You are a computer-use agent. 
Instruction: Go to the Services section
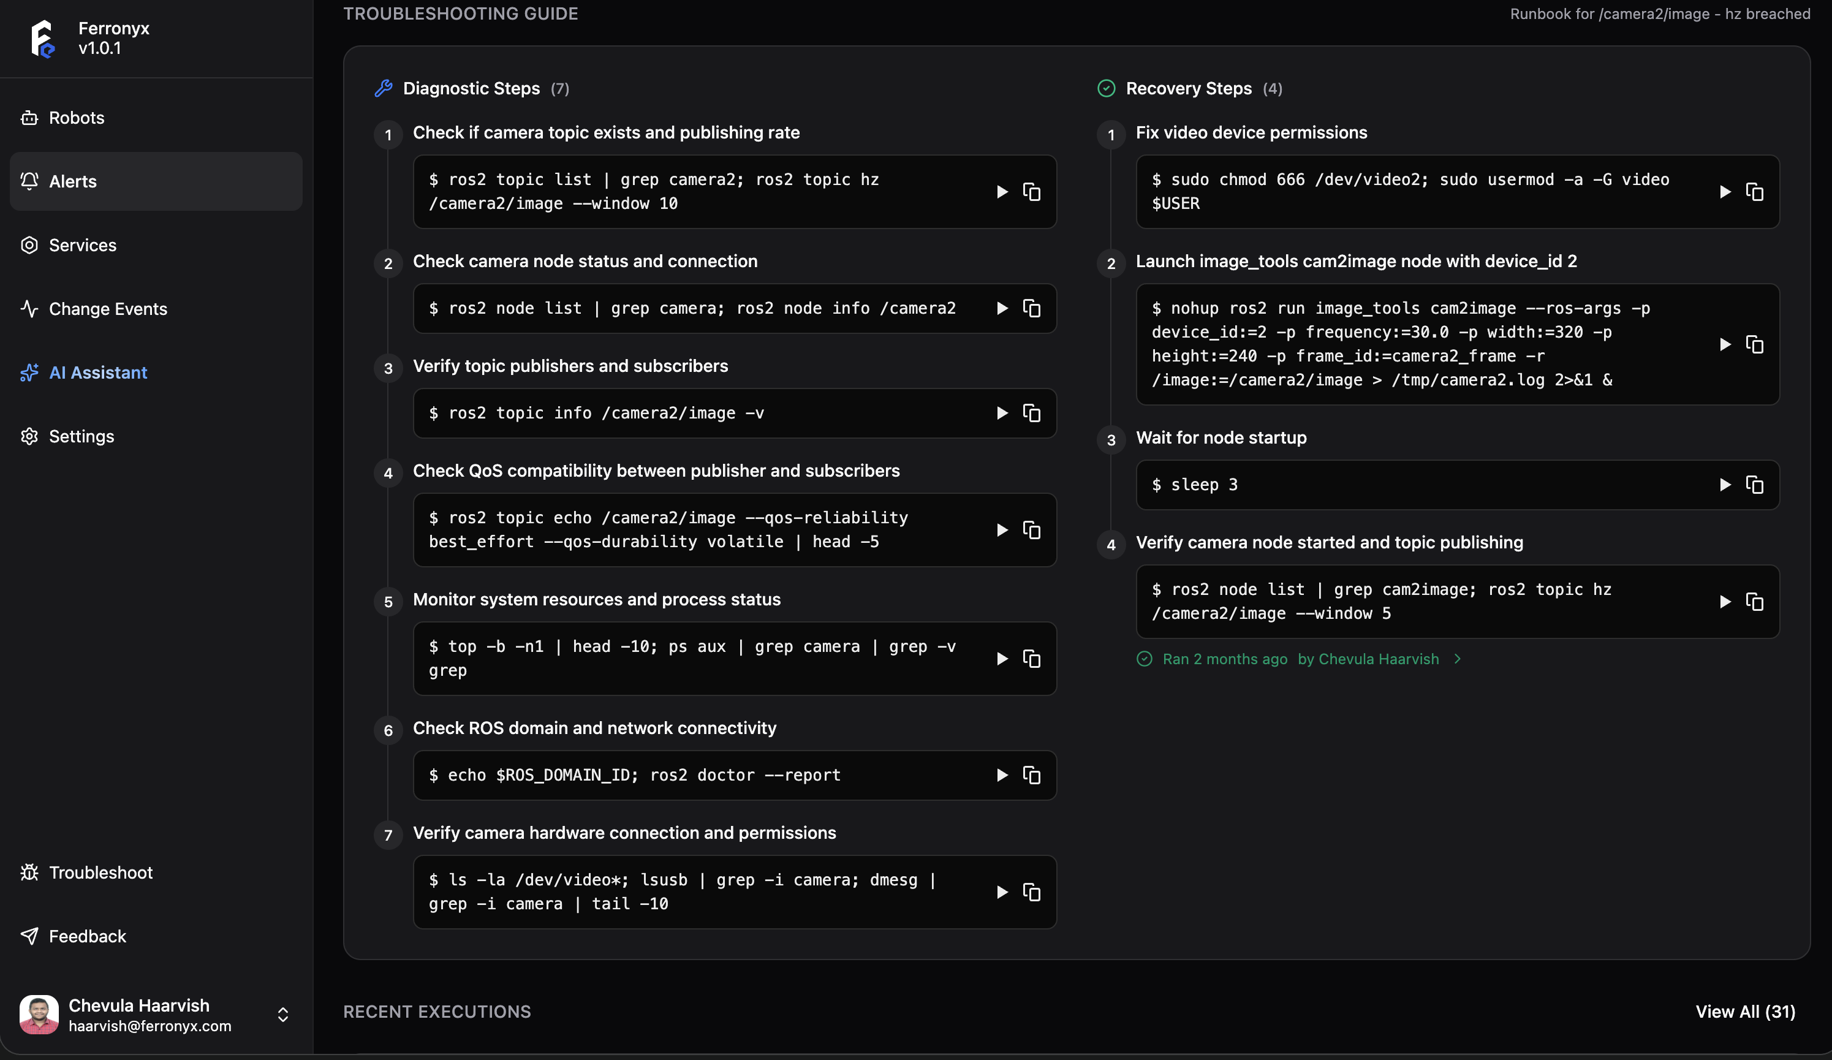pyautogui.click(x=82, y=245)
